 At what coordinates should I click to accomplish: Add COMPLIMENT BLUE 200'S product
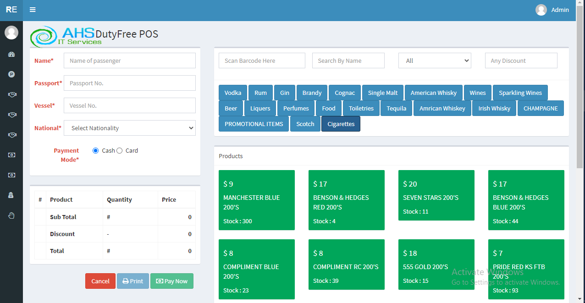click(257, 269)
